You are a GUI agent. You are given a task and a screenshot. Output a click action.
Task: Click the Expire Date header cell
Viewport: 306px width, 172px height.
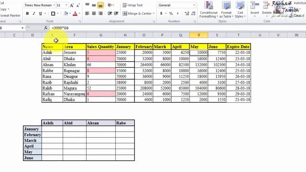pyautogui.click(x=238, y=47)
